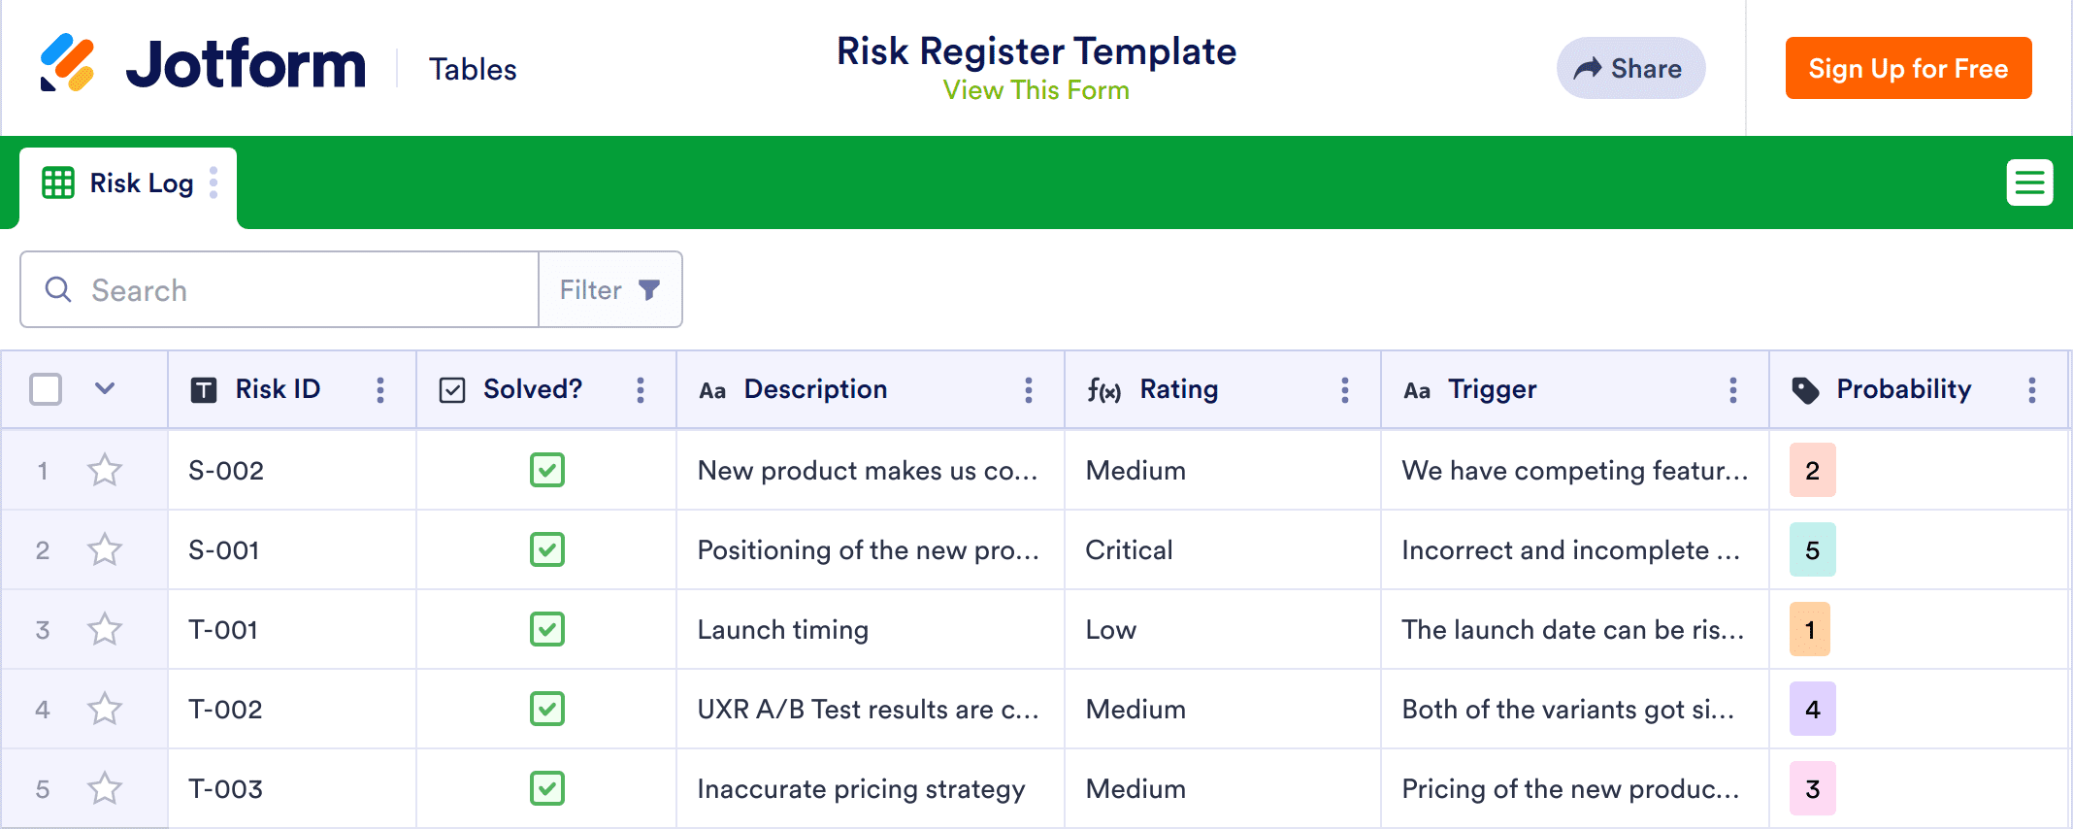2073x829 pixels.
Task: Click the Jotform logo icon
Action: point(67,64)
